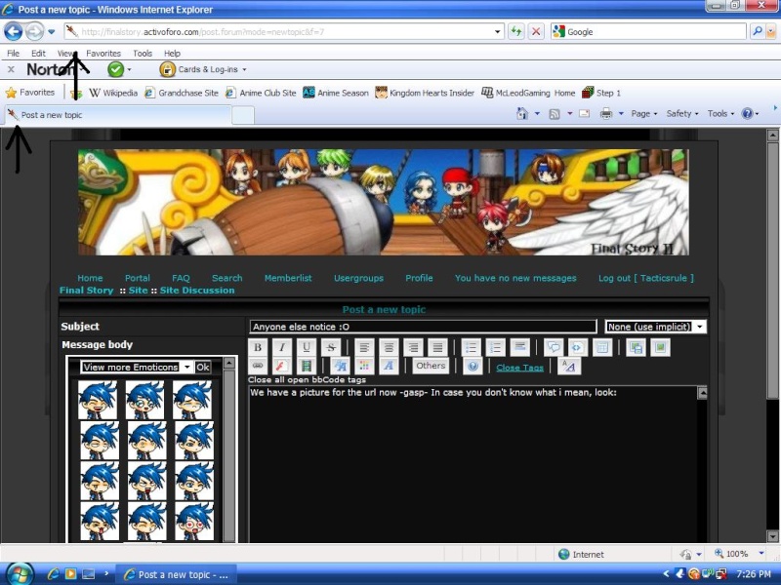Click RSS feeds toolbar icon
This screenshot has height=585, width=781.
[x=554, y=114]
